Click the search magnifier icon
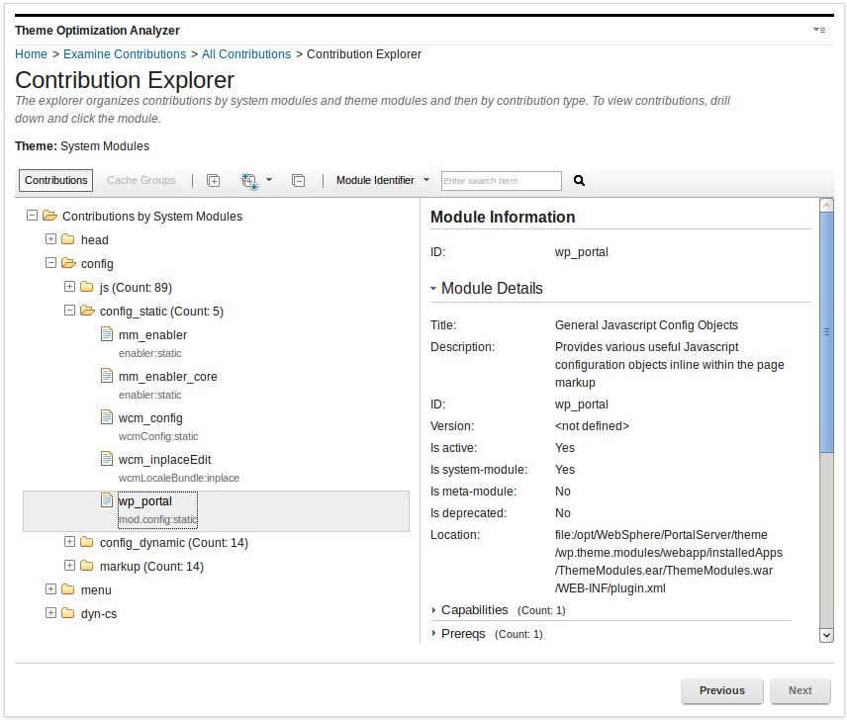Image resolution: width=847 pixels, height=720 pixels. coord(579,180)
